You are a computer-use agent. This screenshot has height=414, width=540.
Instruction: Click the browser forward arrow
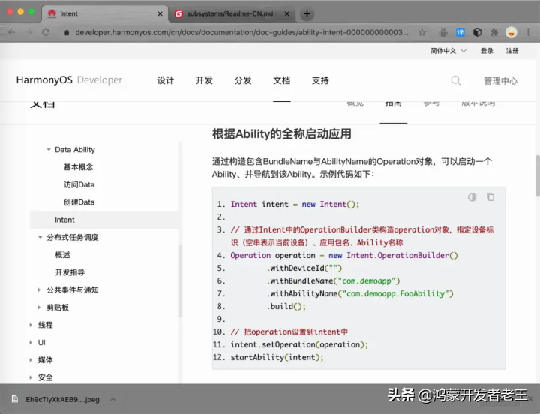coord(29,32)
